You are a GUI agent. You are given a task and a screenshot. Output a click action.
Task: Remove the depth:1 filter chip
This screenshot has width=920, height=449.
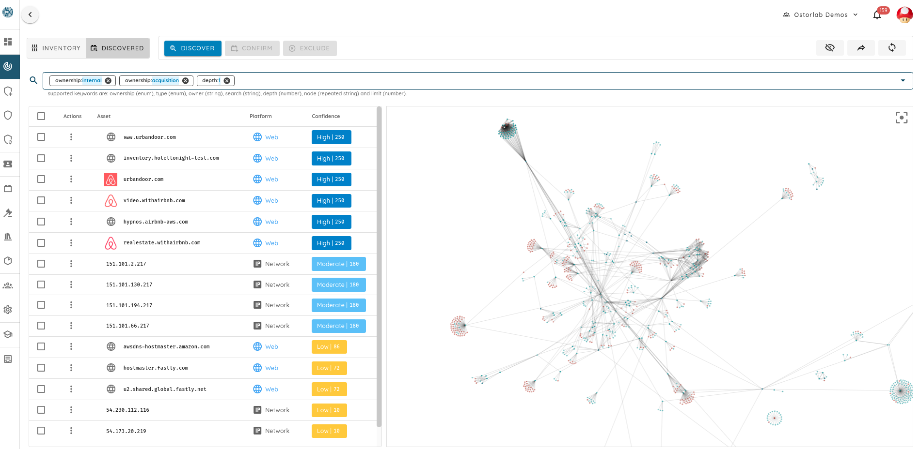[227, 81]
